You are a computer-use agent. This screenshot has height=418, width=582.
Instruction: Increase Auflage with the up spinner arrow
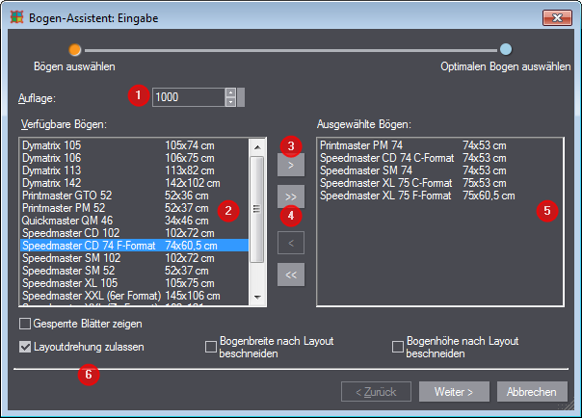point(230,92)
